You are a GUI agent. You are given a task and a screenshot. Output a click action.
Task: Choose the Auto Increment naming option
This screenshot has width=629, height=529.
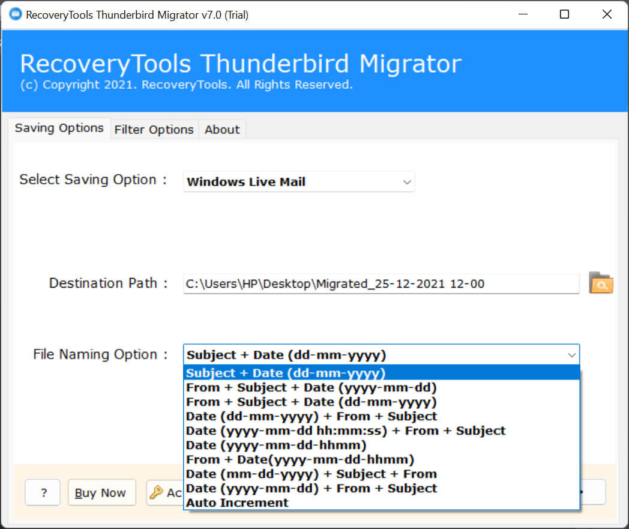coord(382,503)
